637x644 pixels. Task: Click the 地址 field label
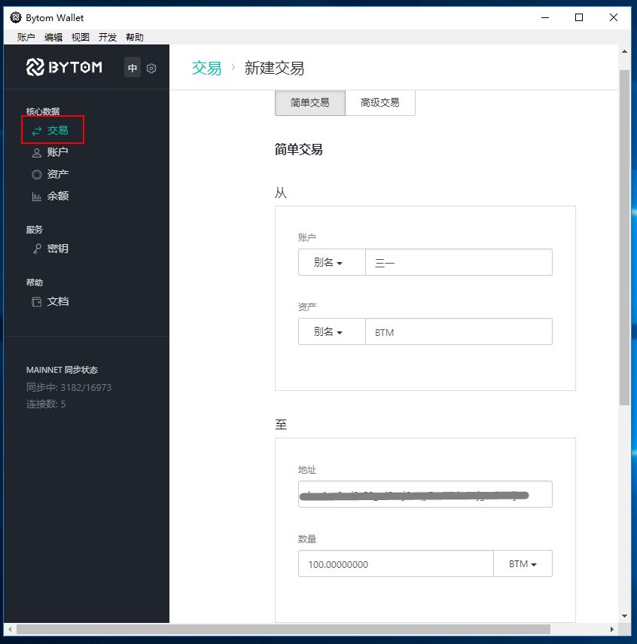click(306, 470)
